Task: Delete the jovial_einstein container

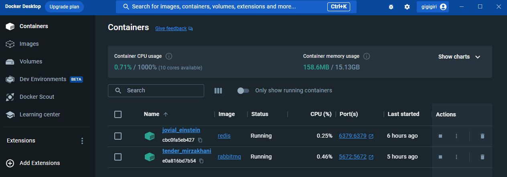Action: coord(482,136)
